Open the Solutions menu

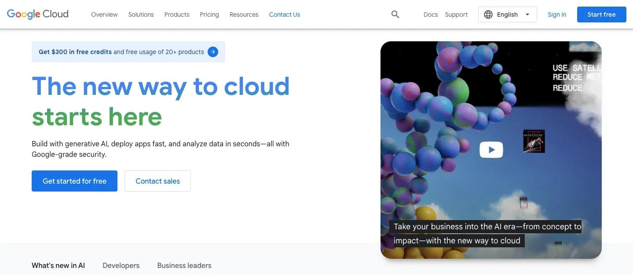click(141, 14)
